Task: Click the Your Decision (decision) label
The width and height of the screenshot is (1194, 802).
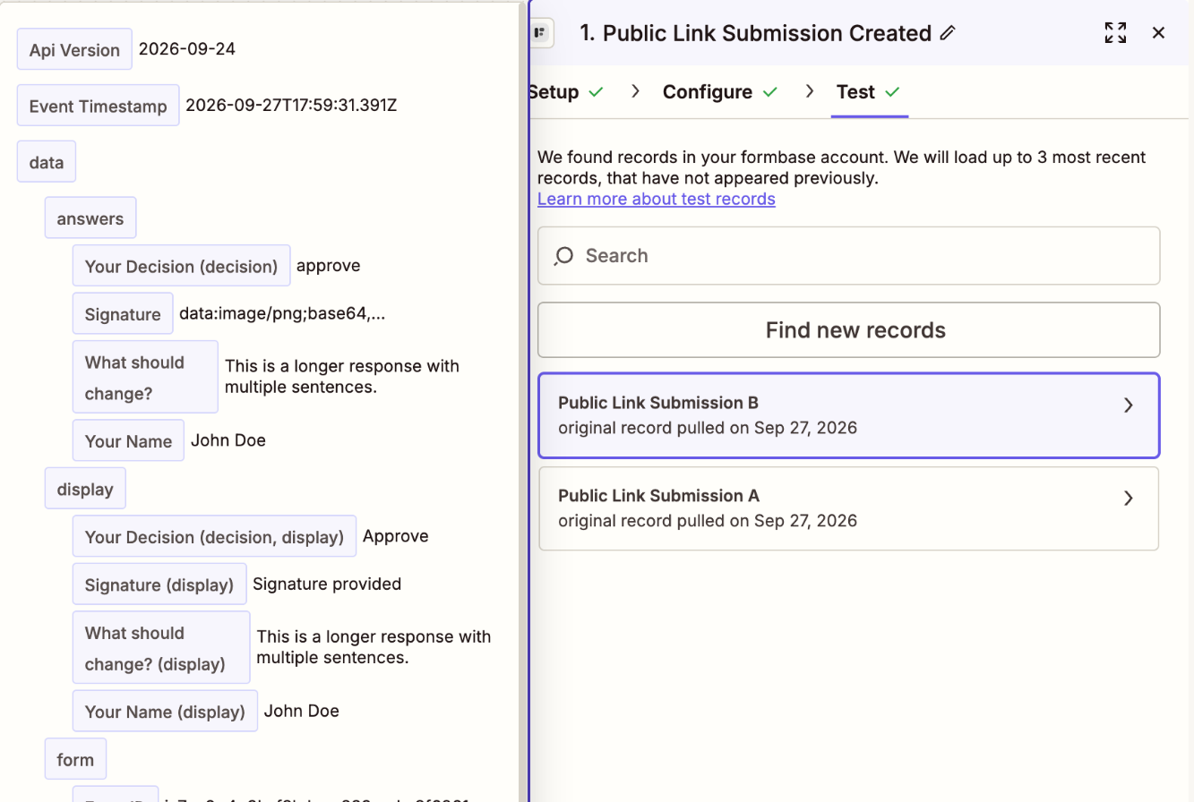Action: (182, 266)
